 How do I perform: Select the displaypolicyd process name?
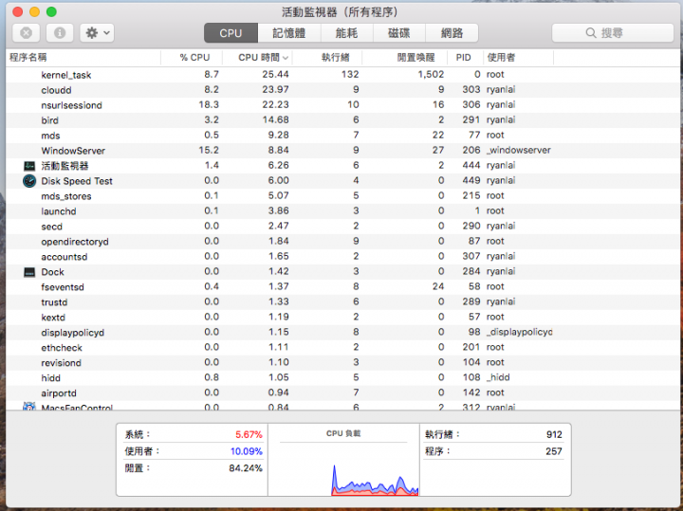click(x=73, y=333)
